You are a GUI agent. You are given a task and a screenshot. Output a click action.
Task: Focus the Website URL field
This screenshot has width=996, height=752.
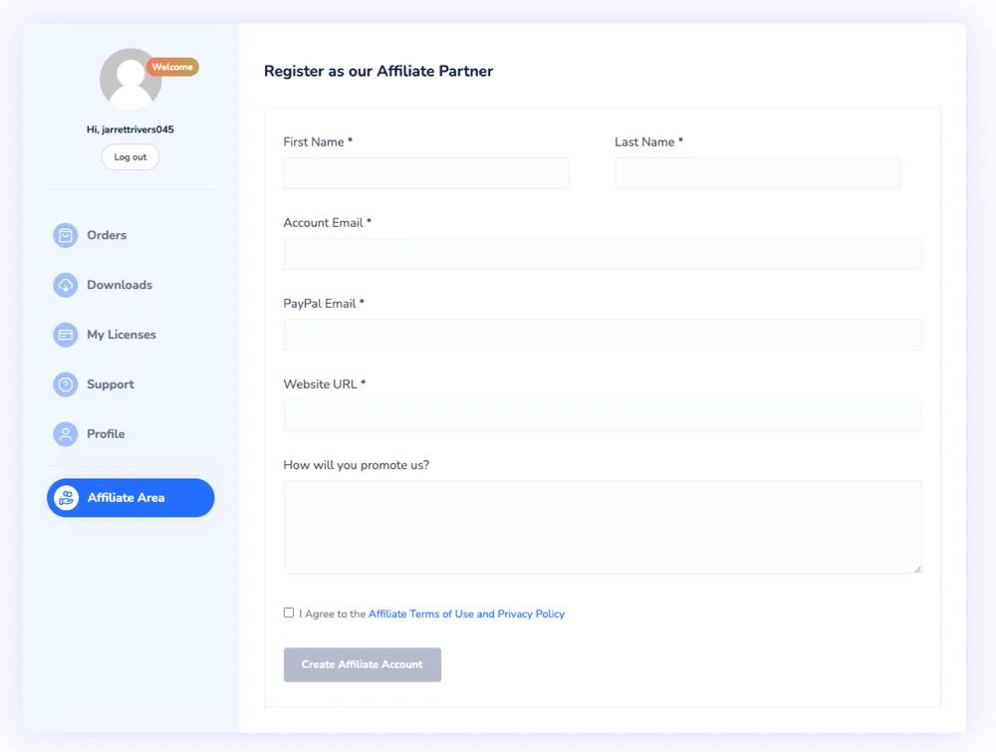603,415
